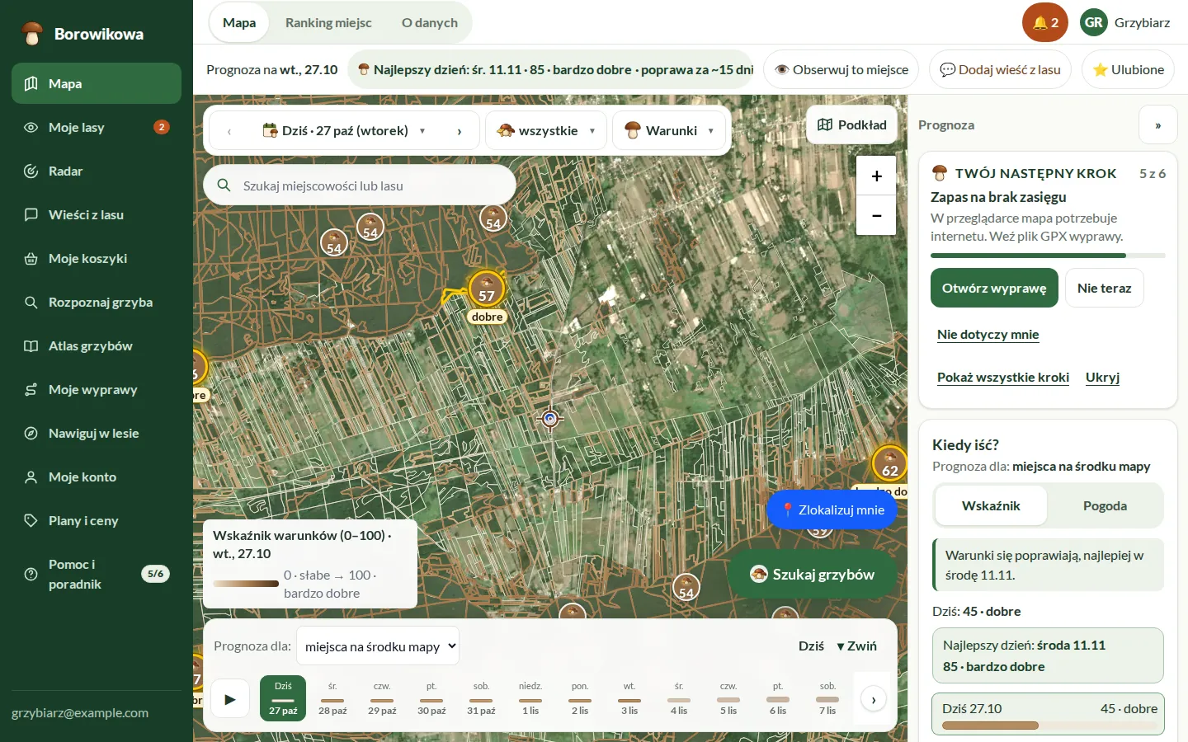Image resolution: width=1188 pixels, height=742 pixels.
Task: Open the Radar section
Action: coord(97,171)
